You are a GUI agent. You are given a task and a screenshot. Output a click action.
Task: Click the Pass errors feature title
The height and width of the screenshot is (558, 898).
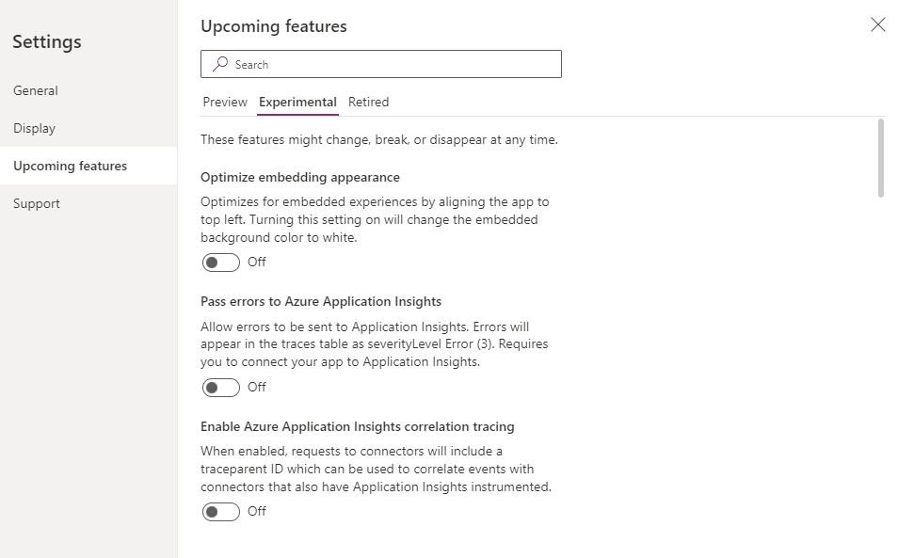tap(320, 301)
